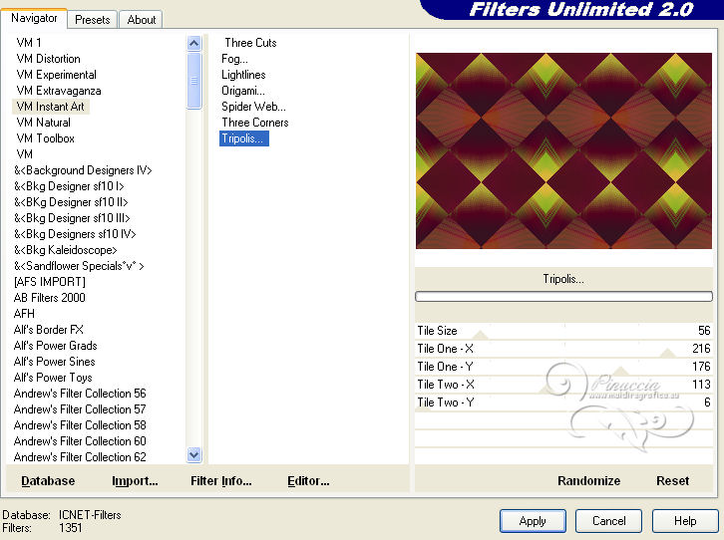Open Help

[685, 521]
